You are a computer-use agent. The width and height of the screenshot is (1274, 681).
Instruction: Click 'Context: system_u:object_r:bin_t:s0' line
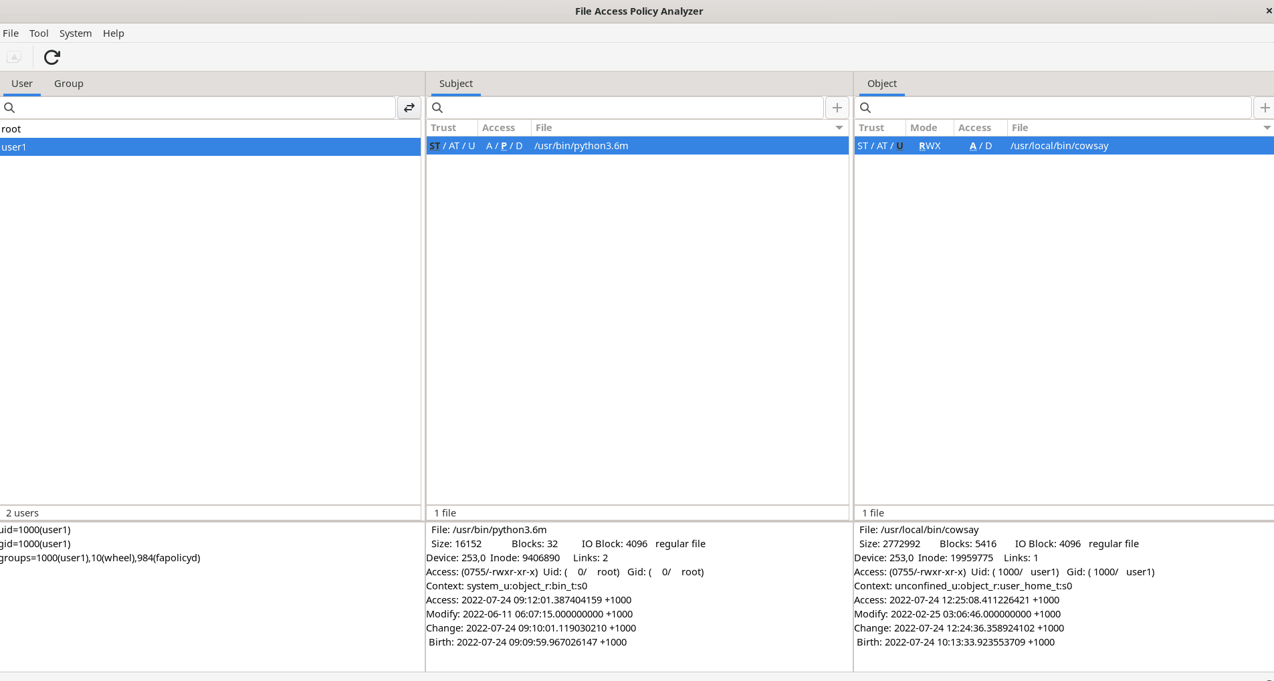pos(507,586)
